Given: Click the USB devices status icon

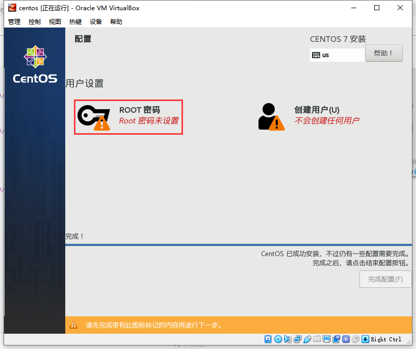Looking at the screenshot, I should pos(307,339).
